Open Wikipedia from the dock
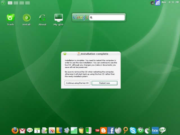 pyautogui.click(x=118, y=130)
